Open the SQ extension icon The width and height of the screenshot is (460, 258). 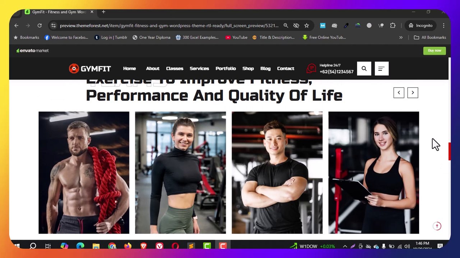(335, 25)
